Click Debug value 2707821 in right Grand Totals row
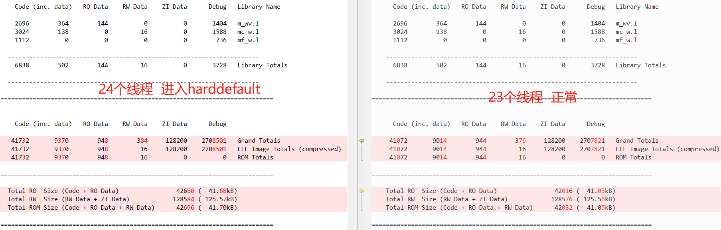 coord(592,141)
